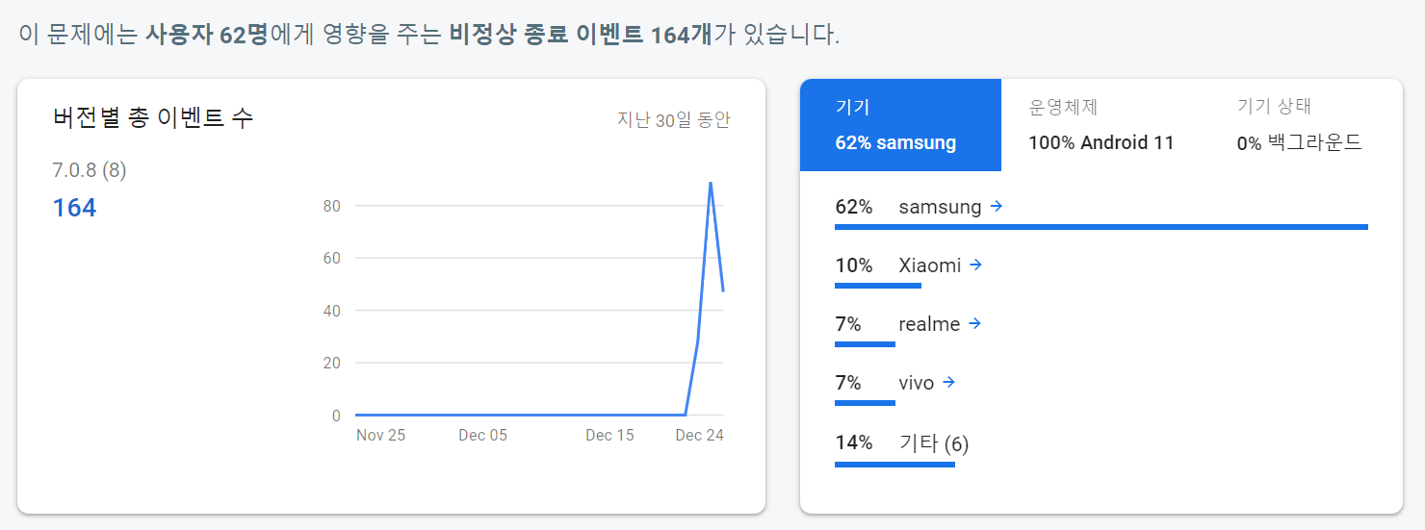Open the samsung device breakdown link

click(x=940, y=207)
